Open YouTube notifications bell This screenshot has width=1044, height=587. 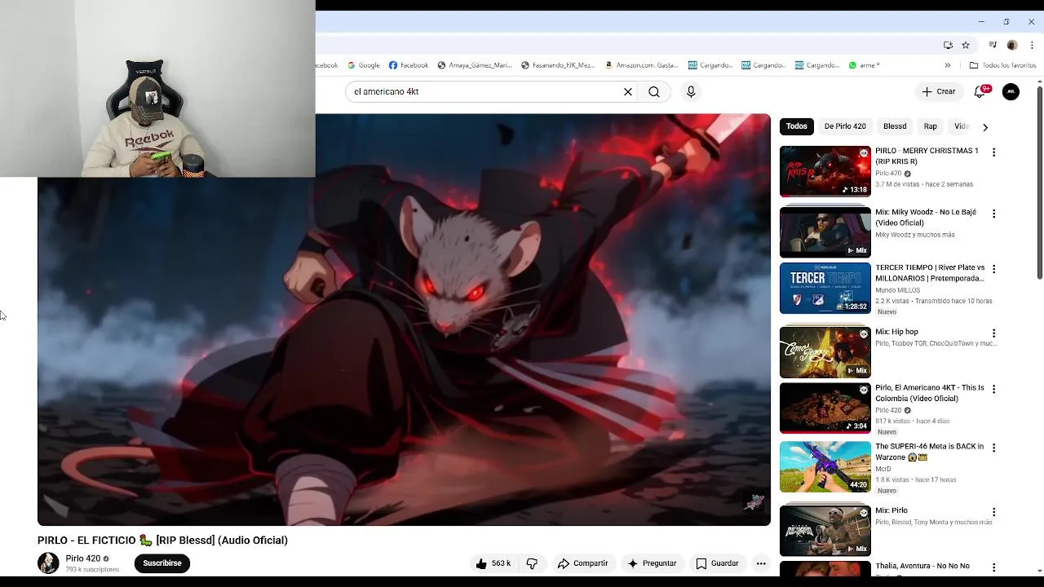pyautogui.click(x=980, y=92)
